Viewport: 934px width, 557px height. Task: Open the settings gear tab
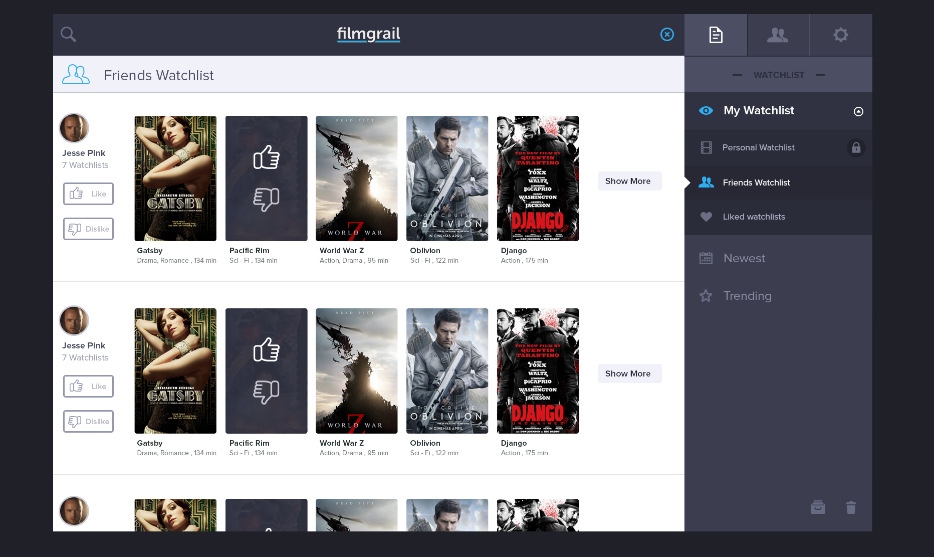click(840, 35)
